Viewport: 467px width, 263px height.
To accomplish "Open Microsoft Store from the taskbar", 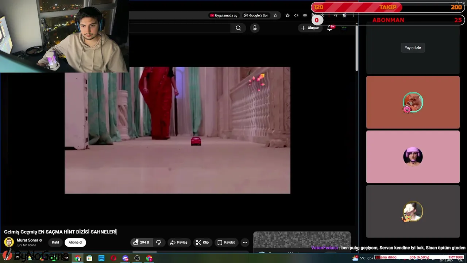I will [x=89, y=258].
